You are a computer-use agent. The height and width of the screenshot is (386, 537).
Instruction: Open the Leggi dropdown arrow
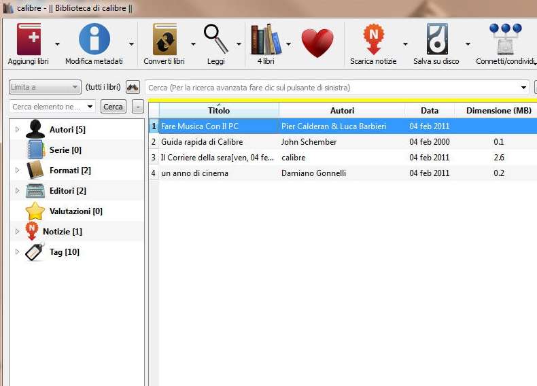click(239, 44)
